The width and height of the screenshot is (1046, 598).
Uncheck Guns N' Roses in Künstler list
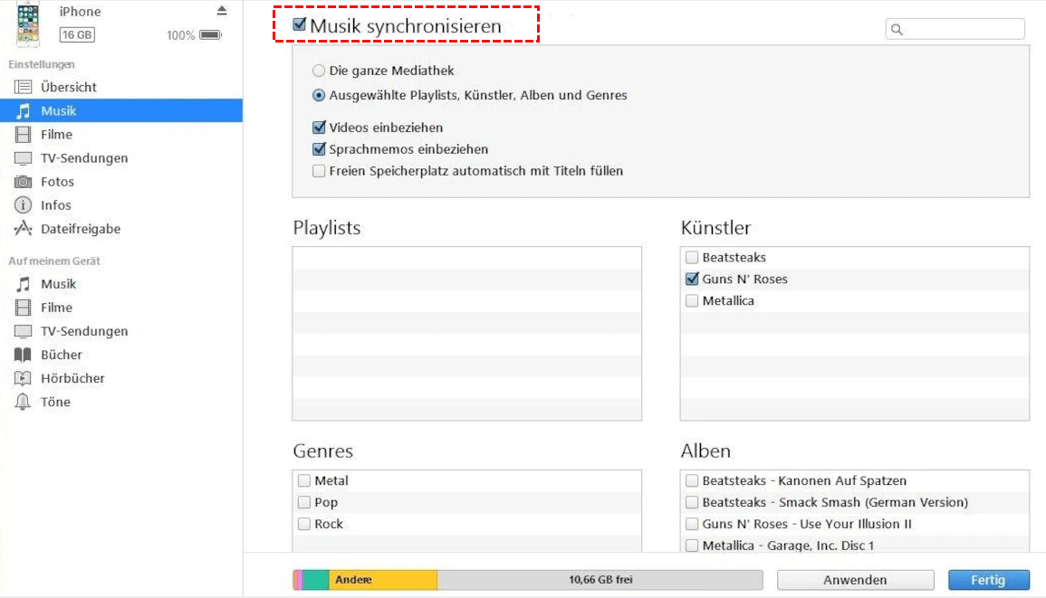693,279
